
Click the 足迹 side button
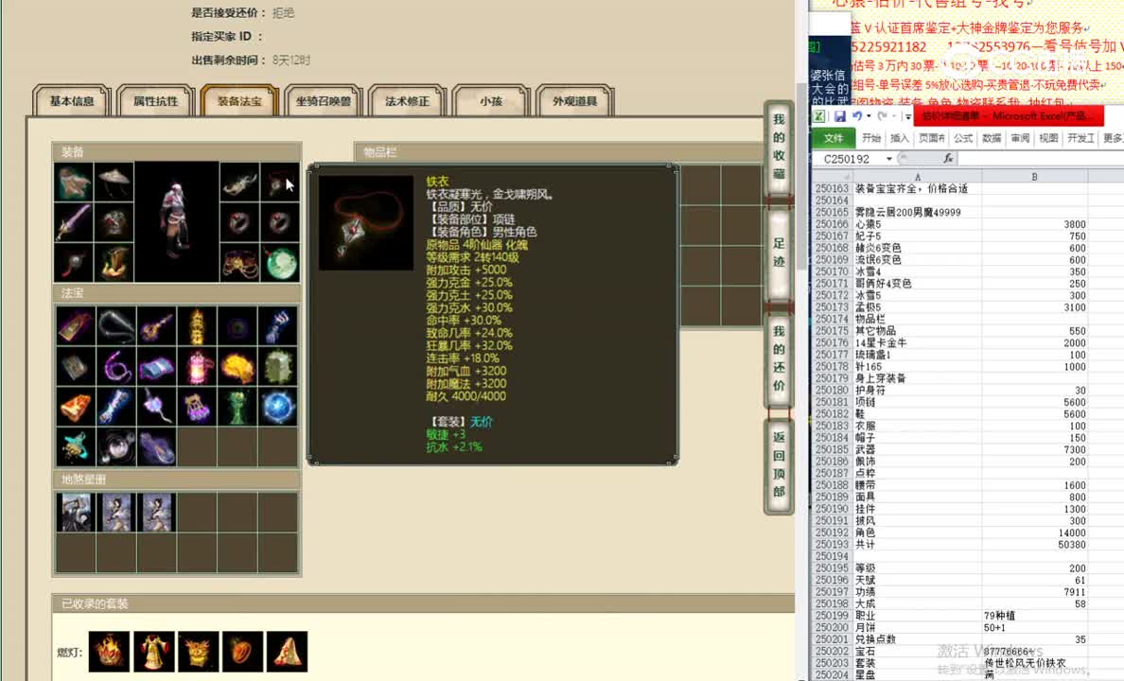[779, 253]
